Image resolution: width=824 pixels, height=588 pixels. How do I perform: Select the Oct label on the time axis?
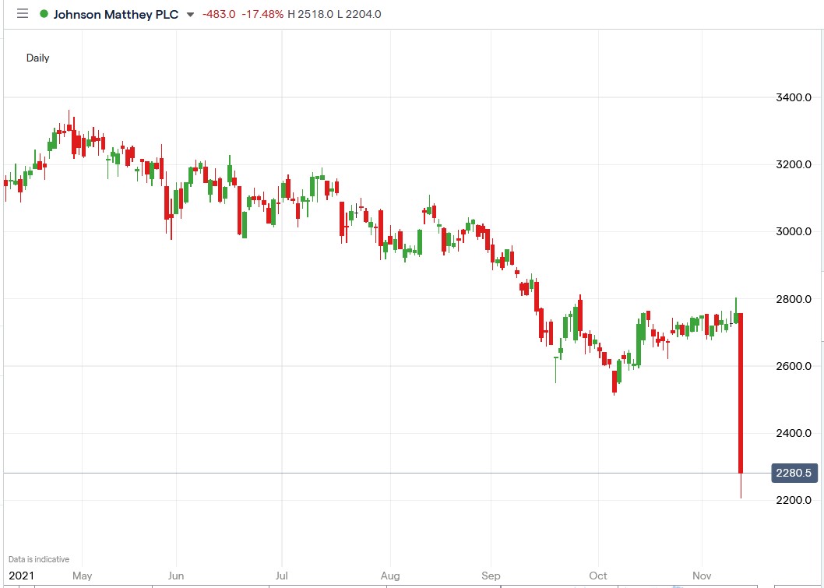point(597,576)
